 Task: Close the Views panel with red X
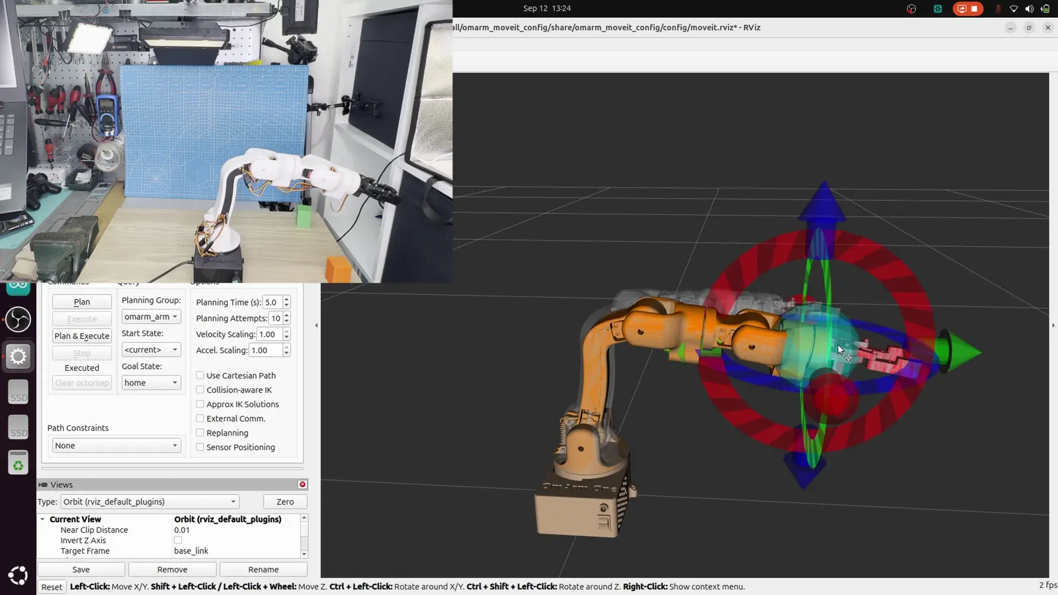coord(303,485)
